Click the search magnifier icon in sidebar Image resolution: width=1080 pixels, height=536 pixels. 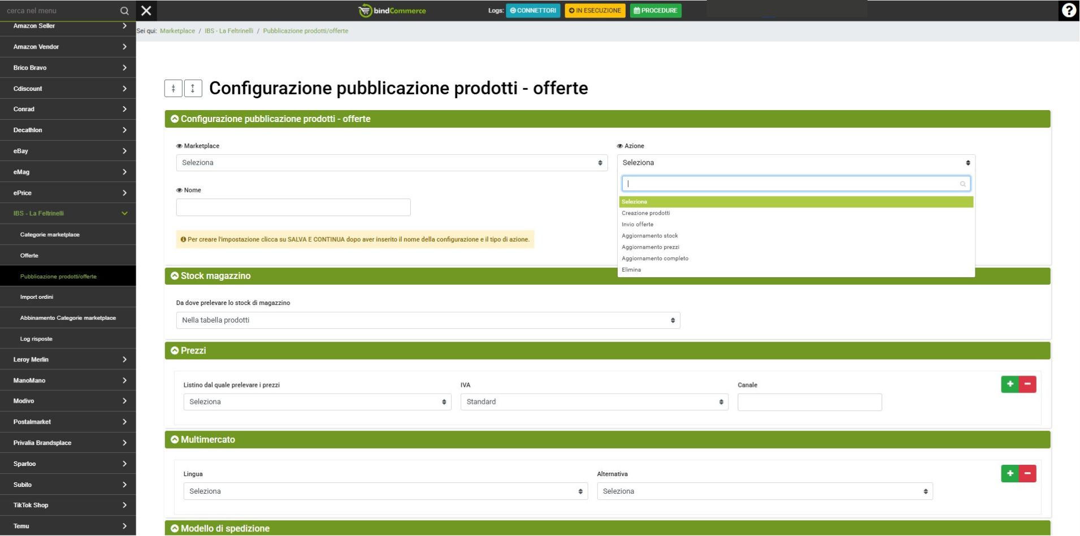pyautogui.click(x=124, y=11)
